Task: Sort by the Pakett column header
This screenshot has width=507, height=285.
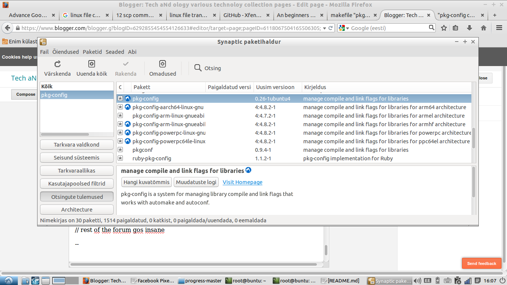Action: [x=169, y=87]
